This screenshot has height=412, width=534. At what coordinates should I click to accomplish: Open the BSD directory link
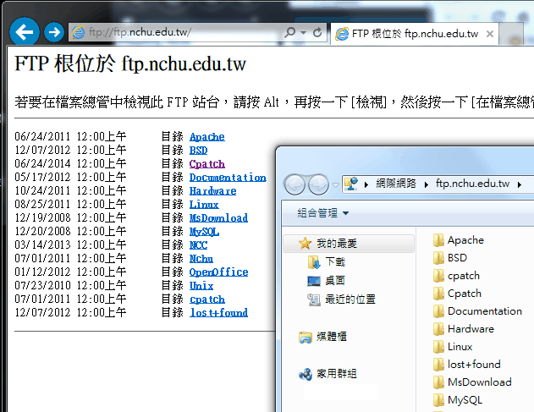pos(198,150)
